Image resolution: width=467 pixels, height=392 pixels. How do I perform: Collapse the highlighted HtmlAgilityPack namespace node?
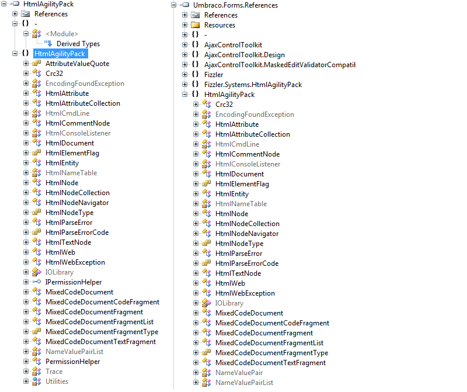pyautogui.click(x=15, y=53)
